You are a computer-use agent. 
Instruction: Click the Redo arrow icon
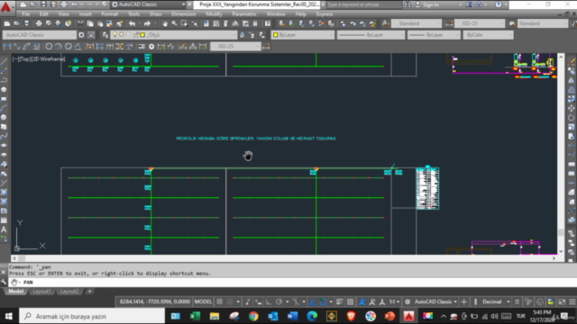[147, 23]
